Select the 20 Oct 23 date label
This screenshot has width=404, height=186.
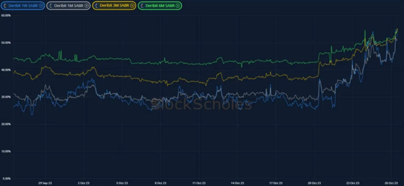click(x=314, y=183)
